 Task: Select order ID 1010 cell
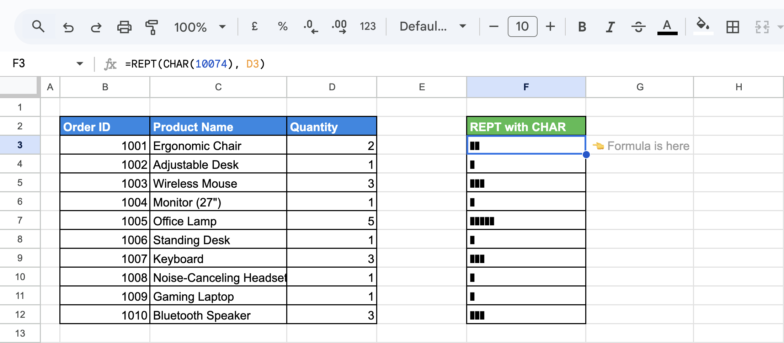click(105, 315)
